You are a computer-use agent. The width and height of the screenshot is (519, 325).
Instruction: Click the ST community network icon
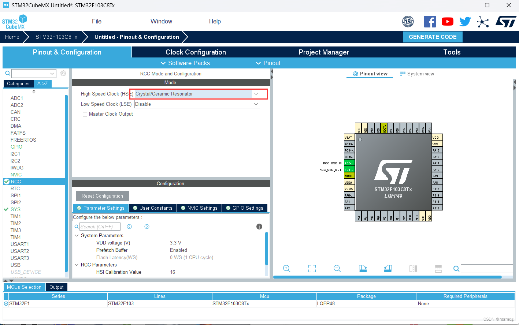[x=483, y=22]
